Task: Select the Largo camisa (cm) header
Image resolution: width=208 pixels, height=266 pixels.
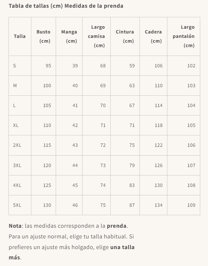Action: pos(96,36)
